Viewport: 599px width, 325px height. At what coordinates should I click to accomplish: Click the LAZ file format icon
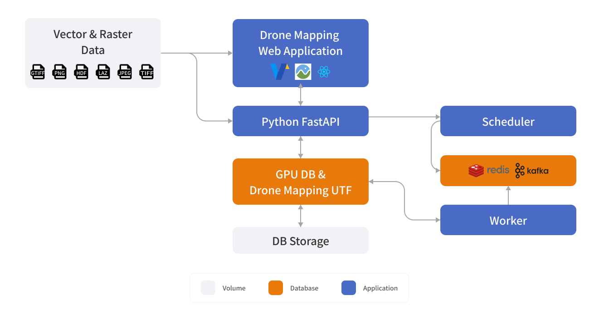103,72
